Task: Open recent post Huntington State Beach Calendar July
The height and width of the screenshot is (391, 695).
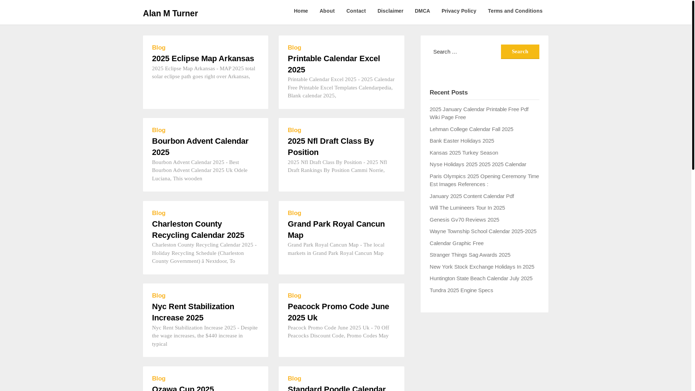Action: point(481,278)
